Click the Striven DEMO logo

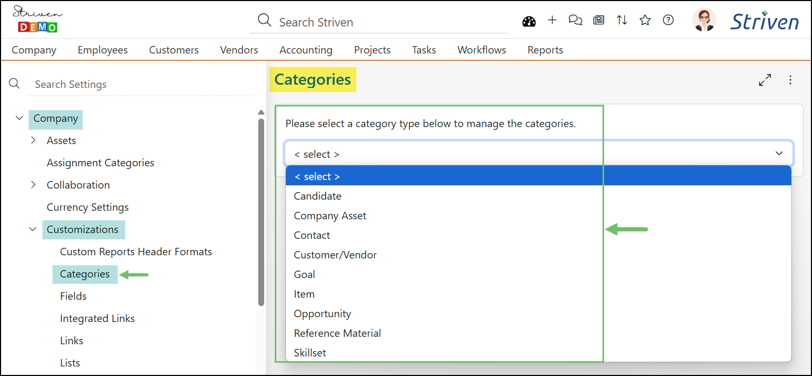pos(37,20)
